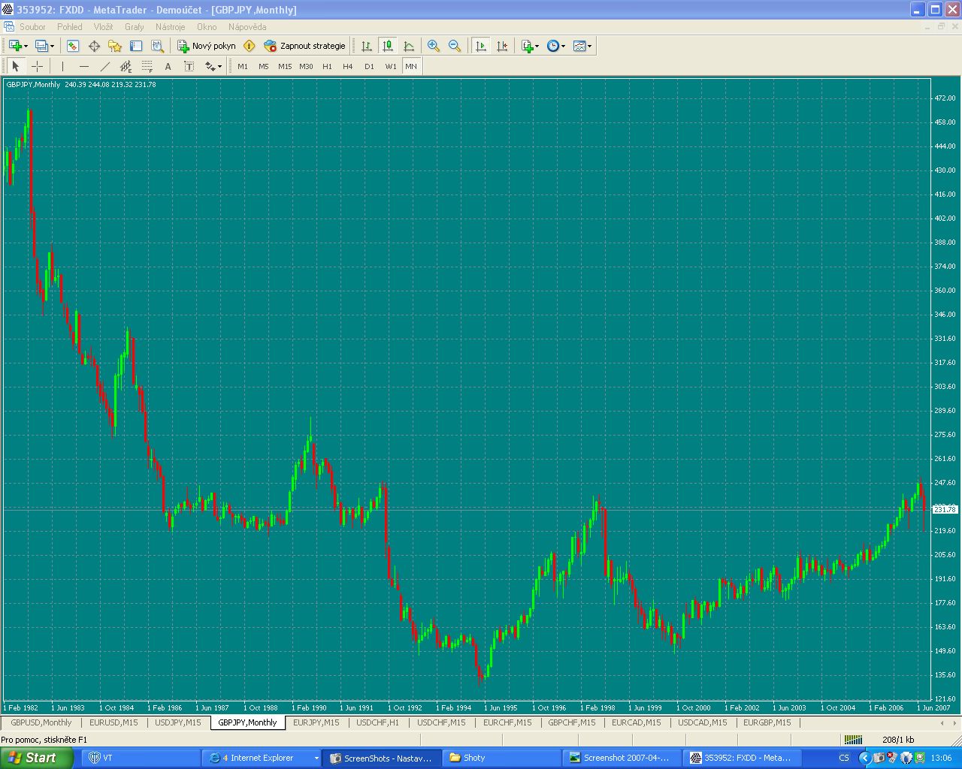This screenshot has height=769, width=962.
Task: Switch to EURGBP,M15 chart tab
Action: click(767, 722)
